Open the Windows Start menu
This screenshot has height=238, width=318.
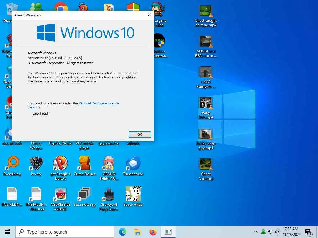coord(7,232)
